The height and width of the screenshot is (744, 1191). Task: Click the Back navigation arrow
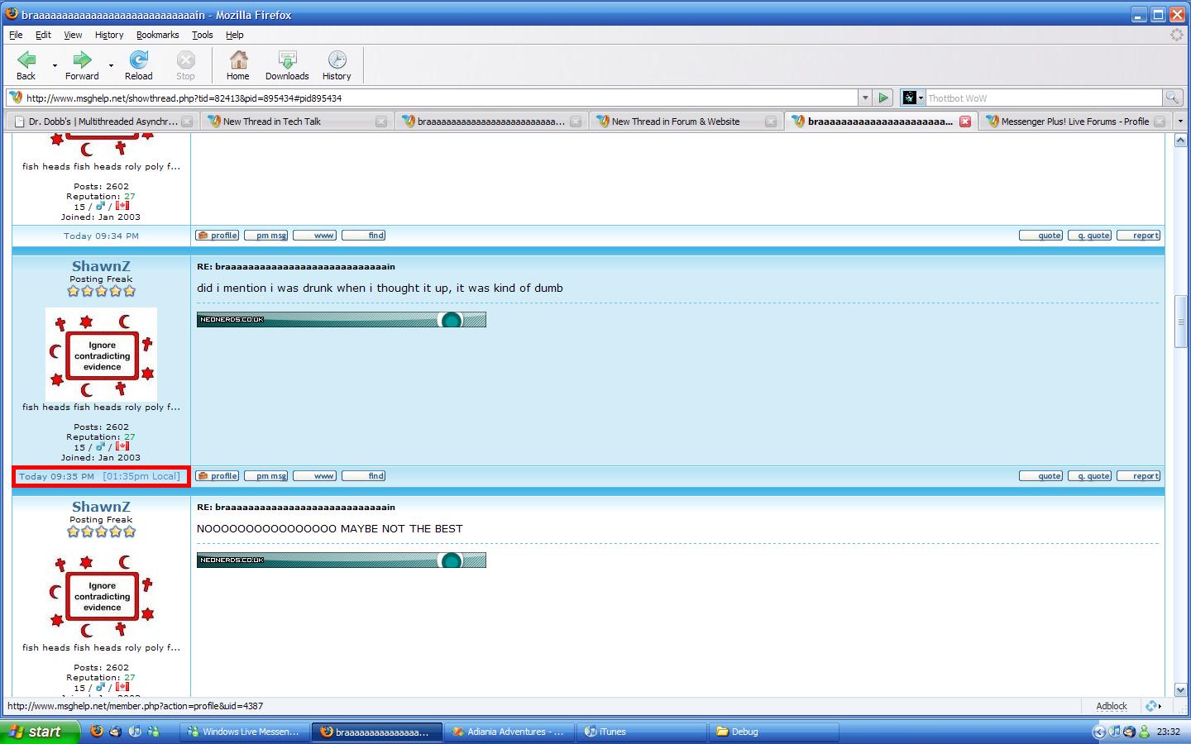[x=26, y=64]
